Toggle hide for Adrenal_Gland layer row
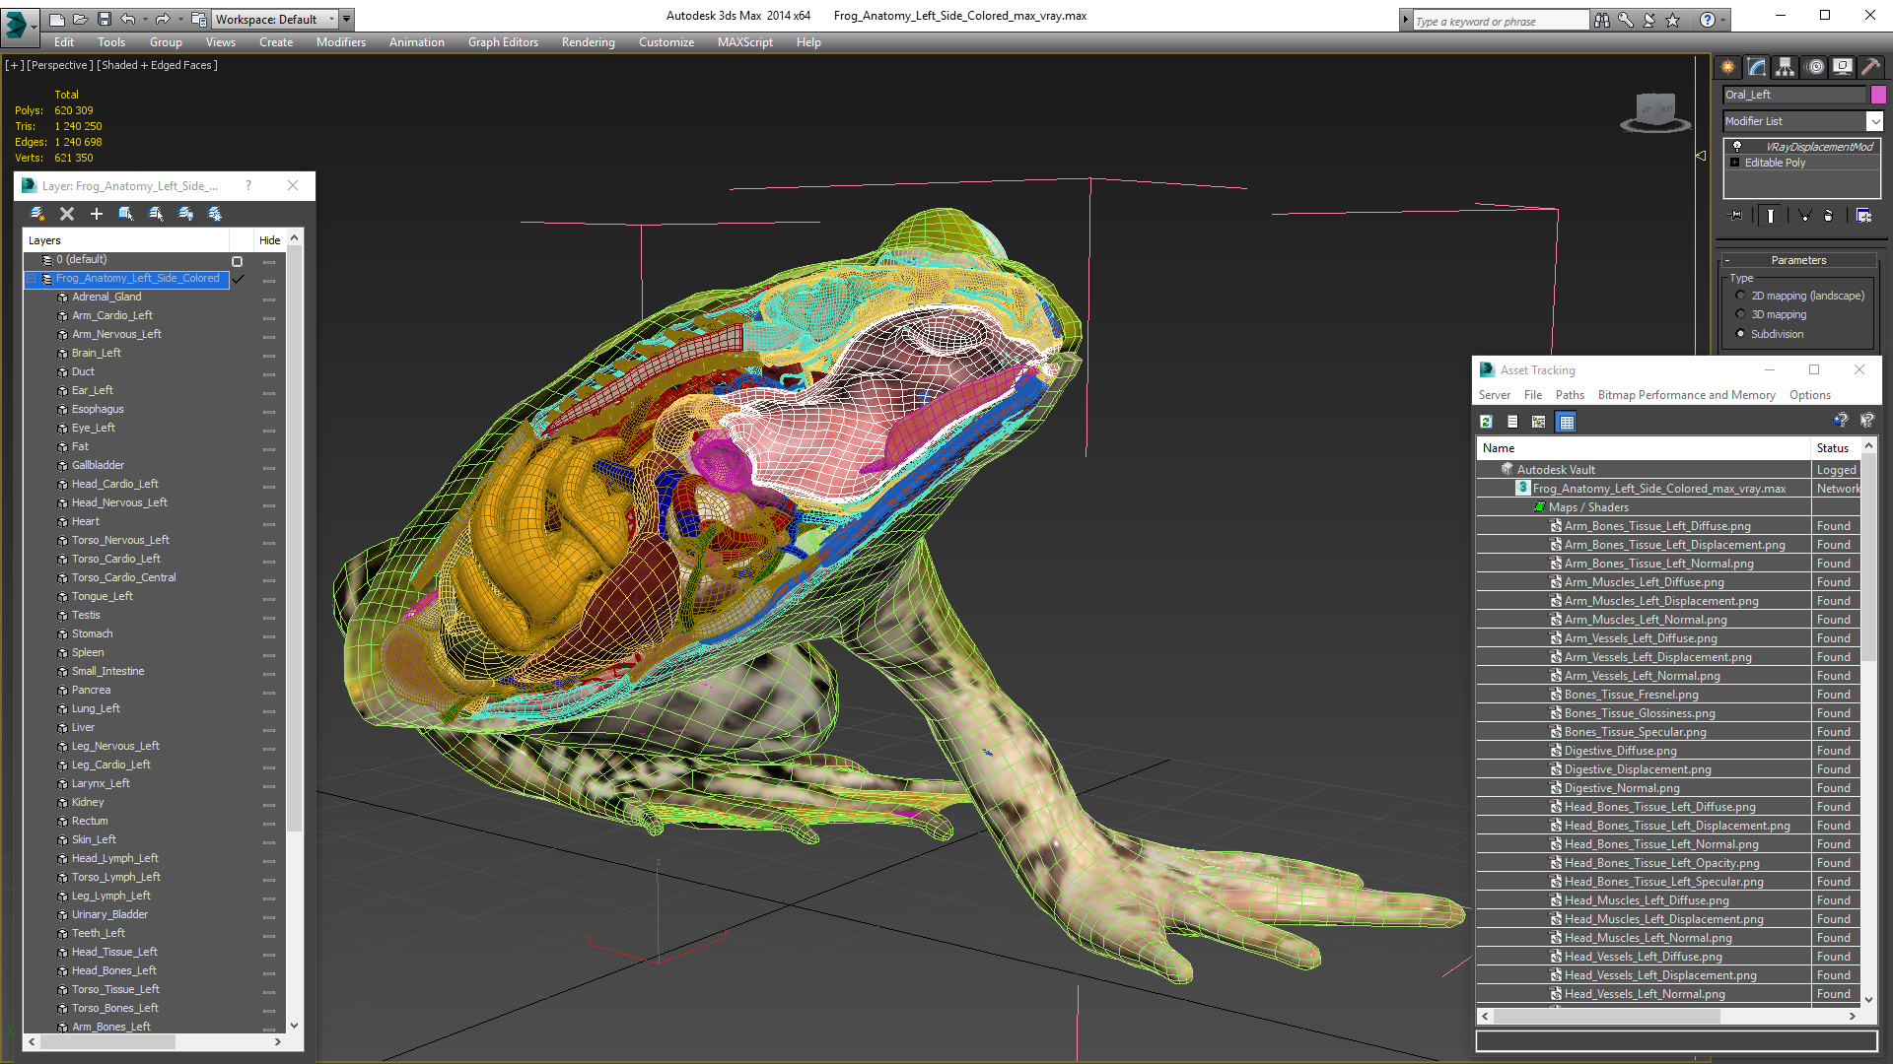Viewport: 1893px width, 1064px height. (x=269, y=299)
